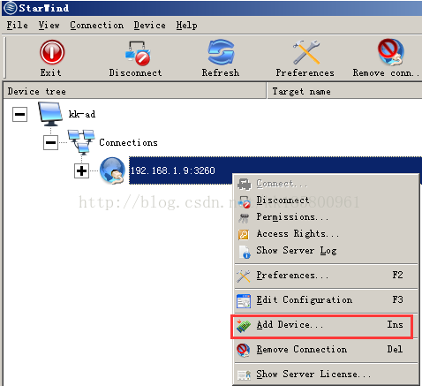Open Access Rights... from the context menu

click(x=326, y=234)
